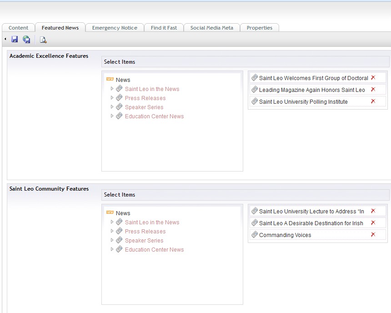Expand Saint Leo in the News in Community Features tree

[x=112, y=222]
